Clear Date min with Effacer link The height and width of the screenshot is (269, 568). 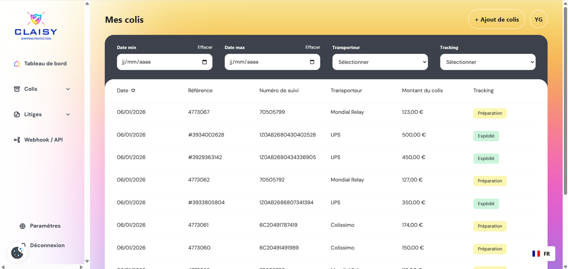205,47
